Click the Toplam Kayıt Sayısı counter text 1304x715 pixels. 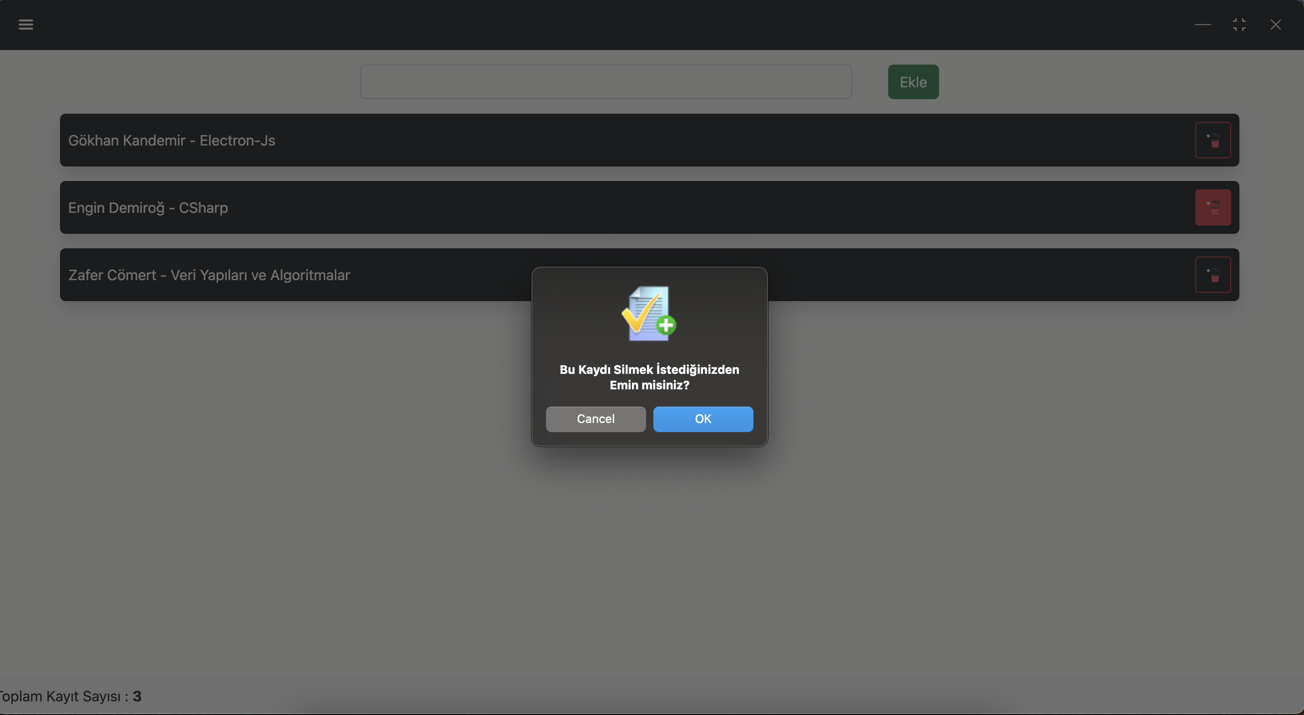pos(71,696)
